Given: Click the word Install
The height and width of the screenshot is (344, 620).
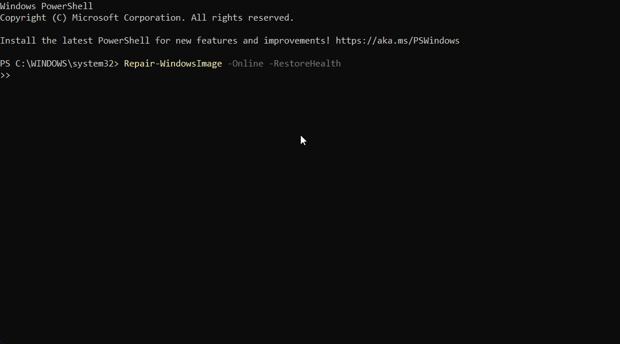Looking at the screenshot, I should 18,41.
